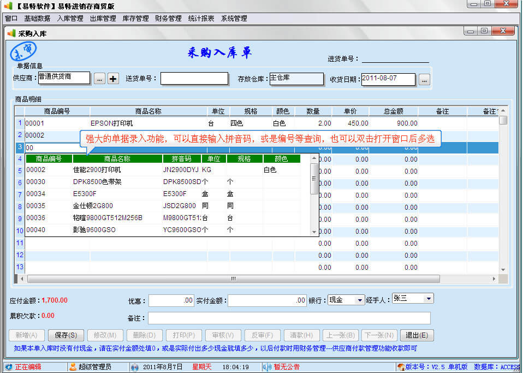Click the 商品名称 grid column header
Viewport: 523px width, 373px height.
coord(148,111)
